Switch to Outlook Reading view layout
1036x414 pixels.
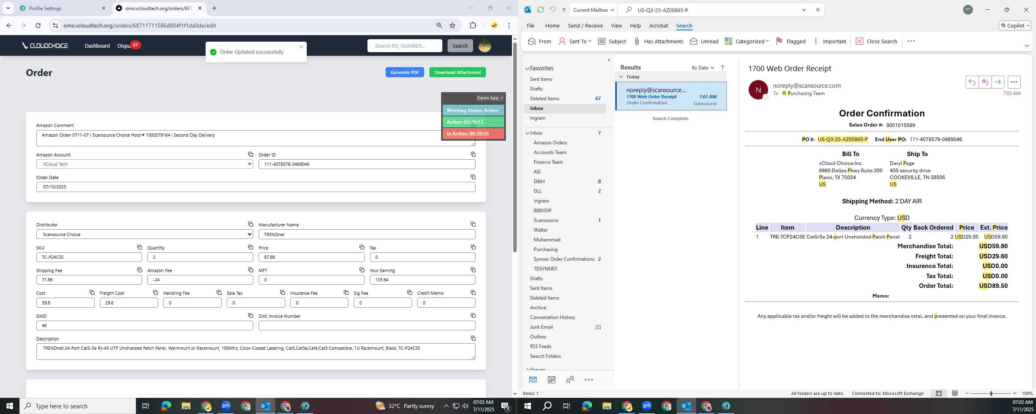(955, 393)
